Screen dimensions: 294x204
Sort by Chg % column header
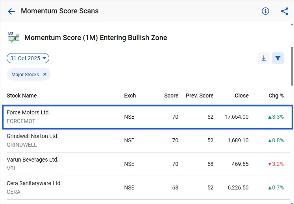click(x=276, y=96)
